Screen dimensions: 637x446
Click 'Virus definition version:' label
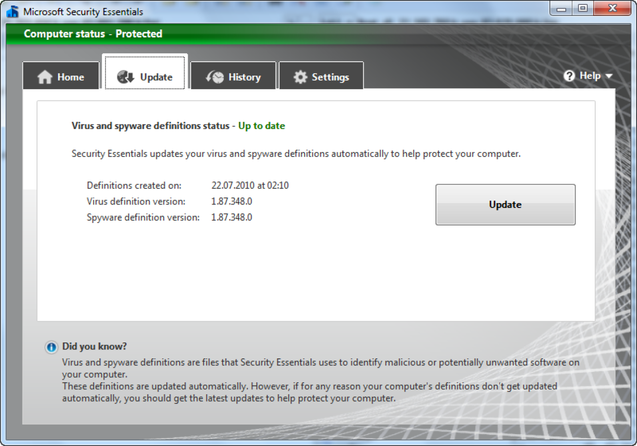tap(136, 202)
